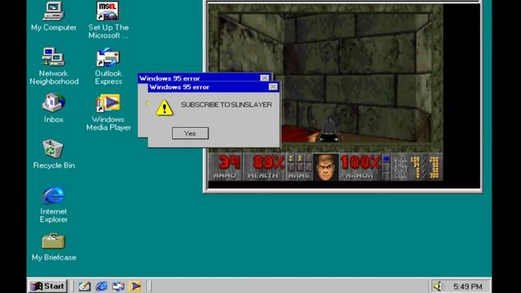Screen dimensions: 521x293
Task: Launch Internet Explorer from quick launch bar
Action: click(x=102, y=286)
